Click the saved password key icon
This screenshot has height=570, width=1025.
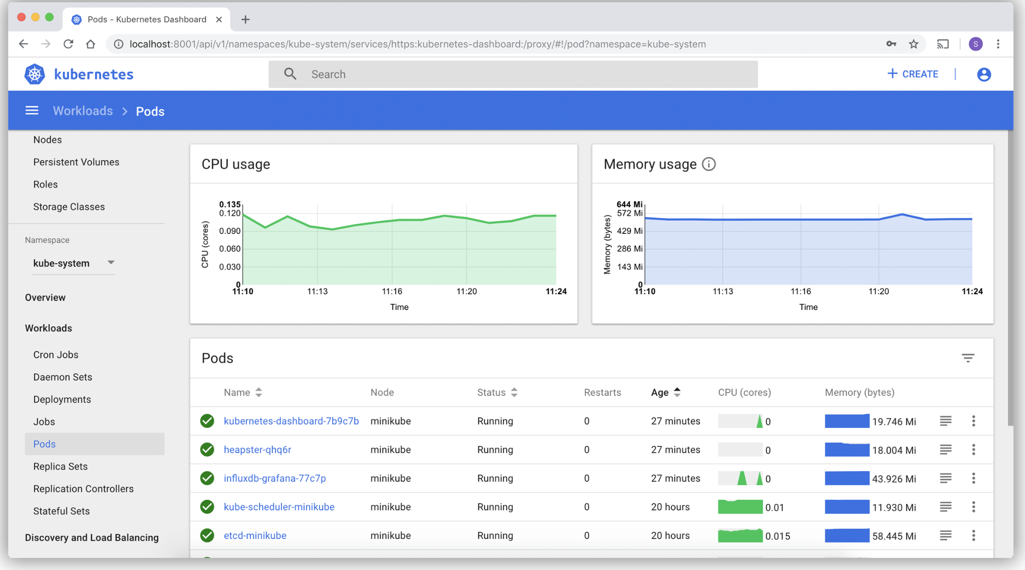pos(891,44)
